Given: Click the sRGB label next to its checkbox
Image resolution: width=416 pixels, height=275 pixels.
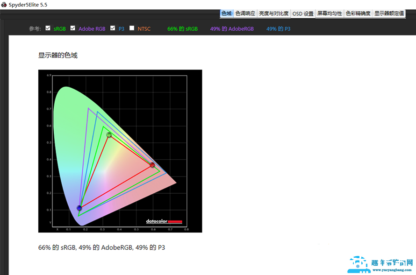Looking at the screenshot, I should coord(60,29).
